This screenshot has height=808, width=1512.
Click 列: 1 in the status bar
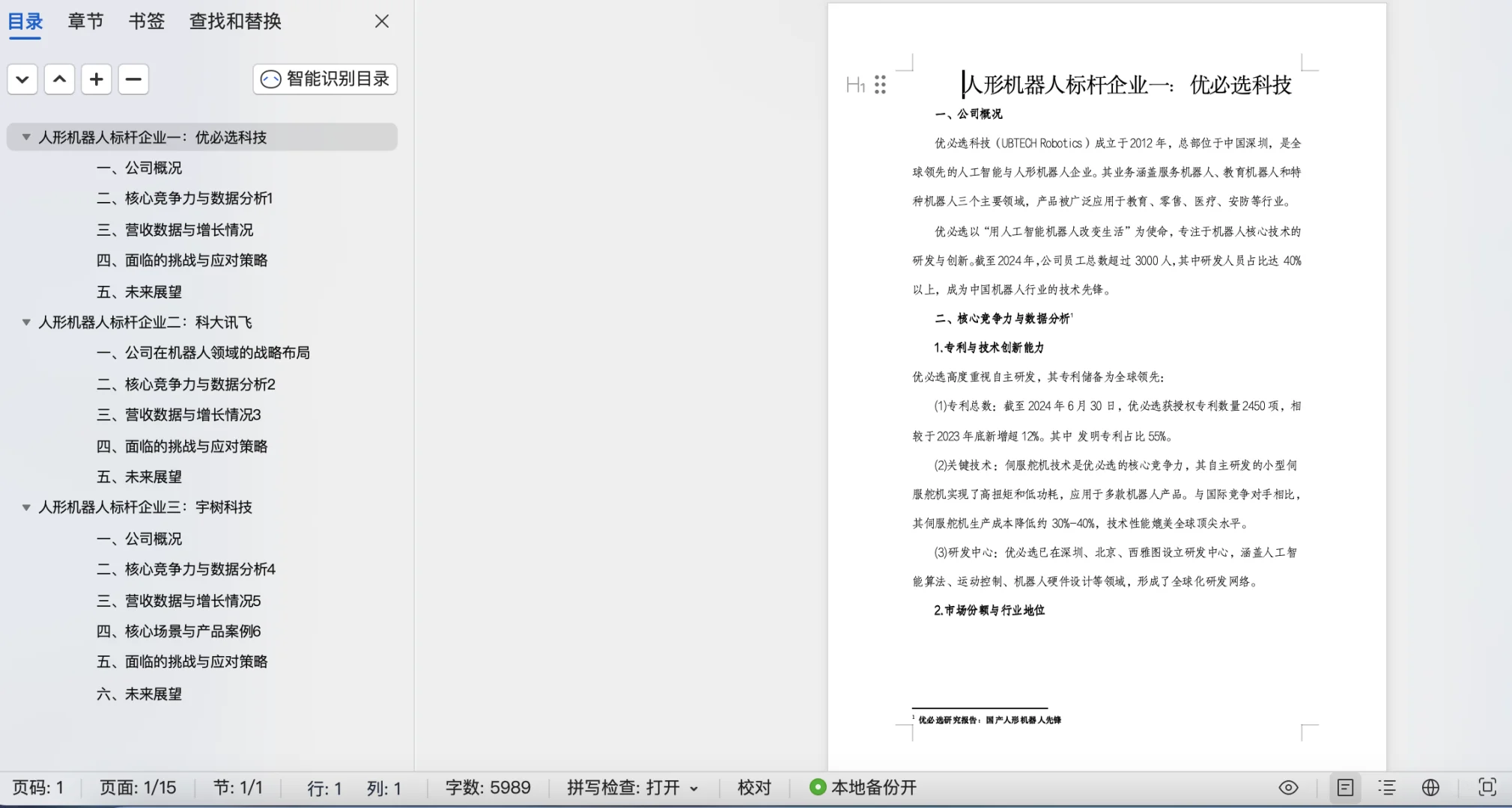[x=384, y=789]
